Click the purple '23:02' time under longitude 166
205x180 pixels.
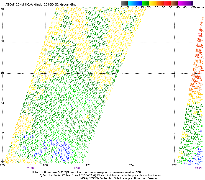(x=31, y=168)
